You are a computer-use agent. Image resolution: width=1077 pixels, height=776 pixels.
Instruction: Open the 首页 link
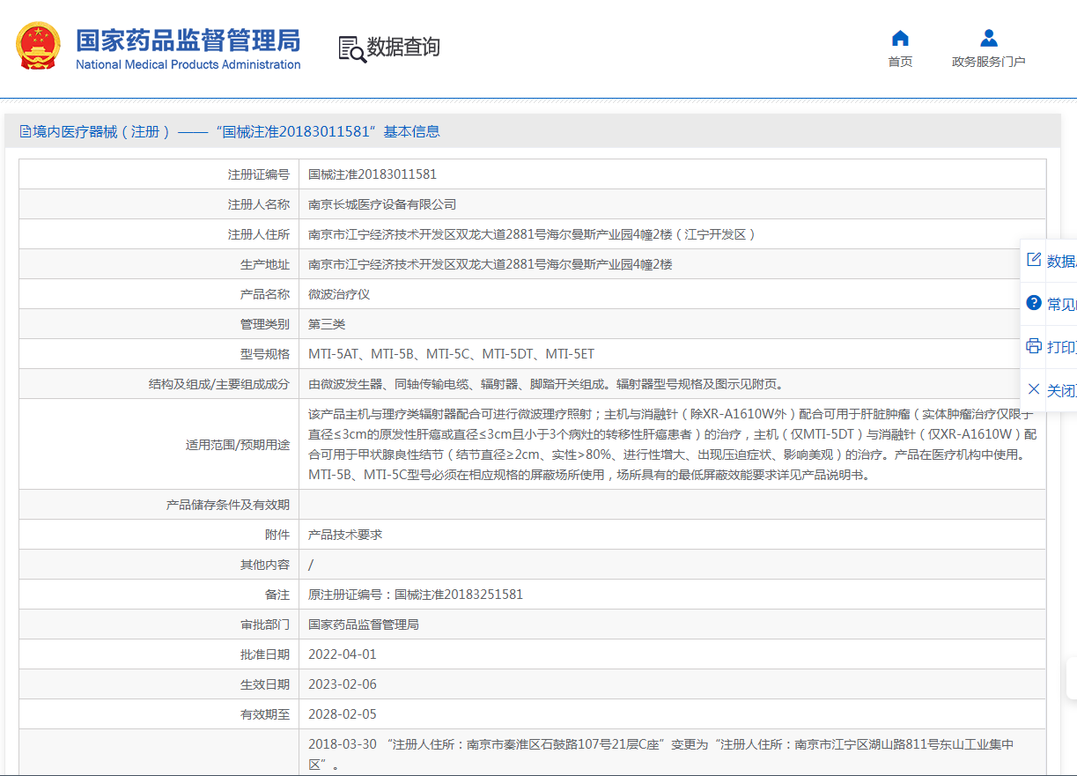point(900,62)
